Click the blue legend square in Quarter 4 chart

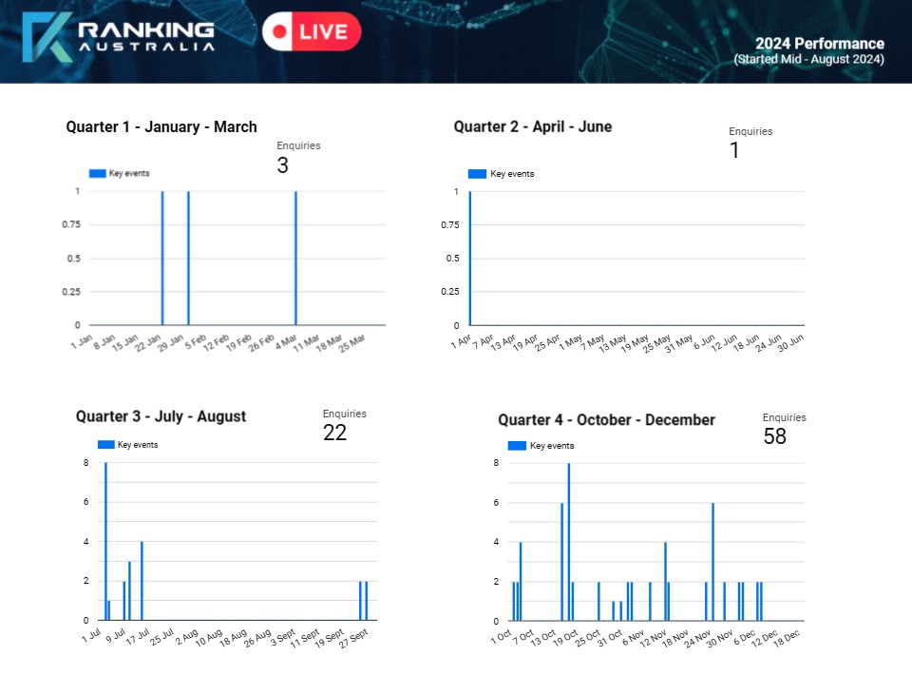click(x=516, y=445)
